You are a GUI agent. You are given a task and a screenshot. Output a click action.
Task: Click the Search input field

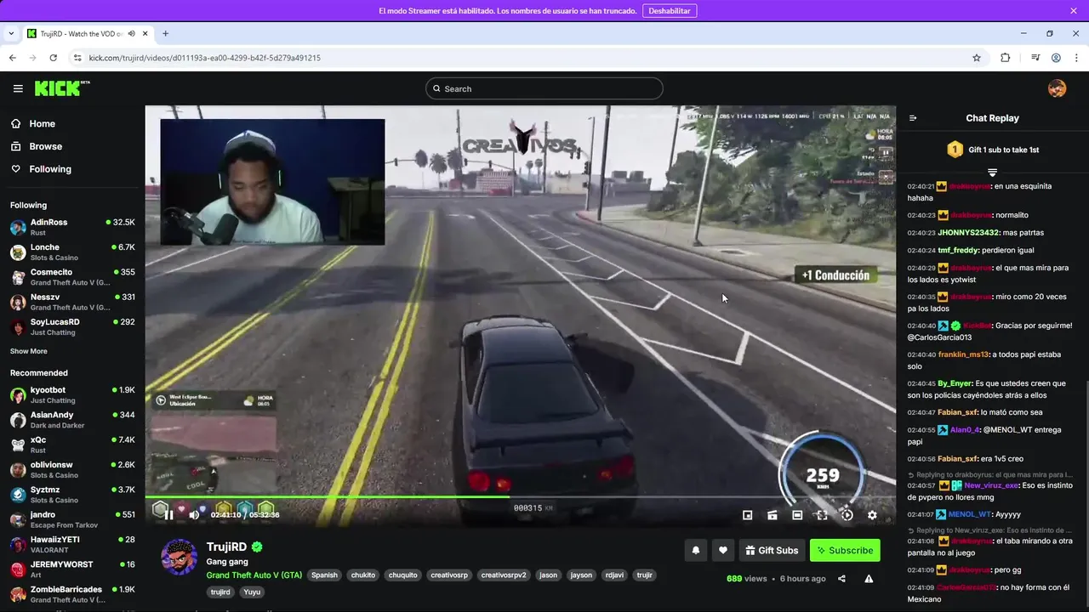coord(544,88)
